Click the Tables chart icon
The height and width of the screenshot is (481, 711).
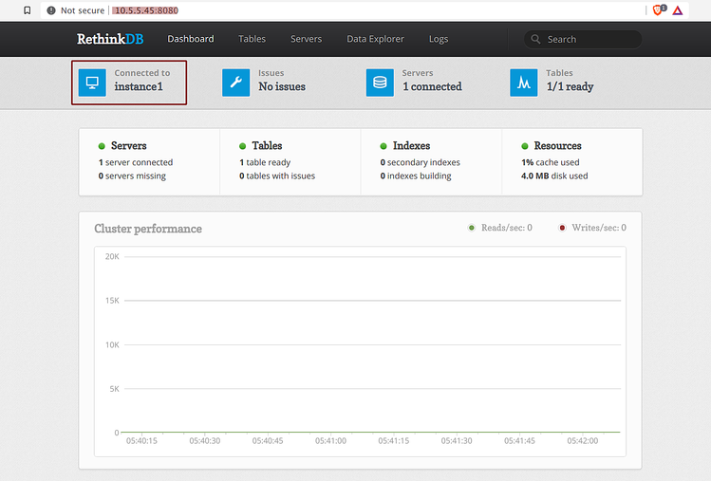click(524, 83)
